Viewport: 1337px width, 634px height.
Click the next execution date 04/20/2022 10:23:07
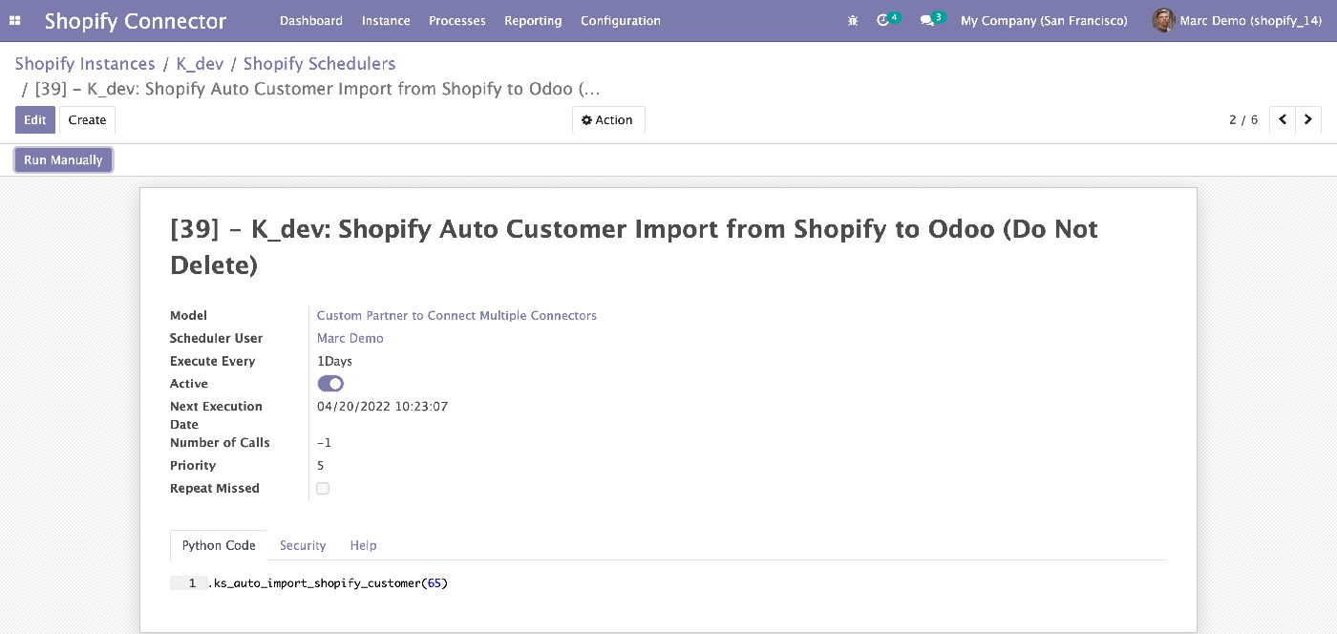[382, 407]
